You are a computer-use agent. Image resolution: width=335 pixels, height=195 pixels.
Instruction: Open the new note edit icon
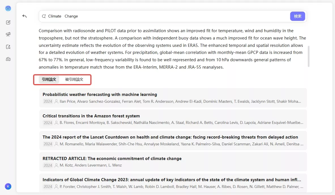pos(8,23)
